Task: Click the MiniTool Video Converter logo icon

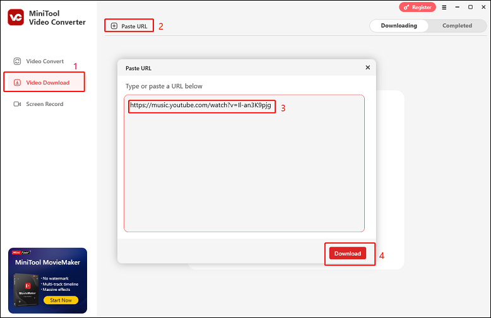Action: 16,17
